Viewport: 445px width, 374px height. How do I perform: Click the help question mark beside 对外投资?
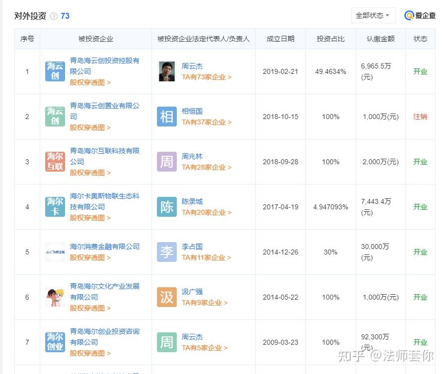point(54,16)
